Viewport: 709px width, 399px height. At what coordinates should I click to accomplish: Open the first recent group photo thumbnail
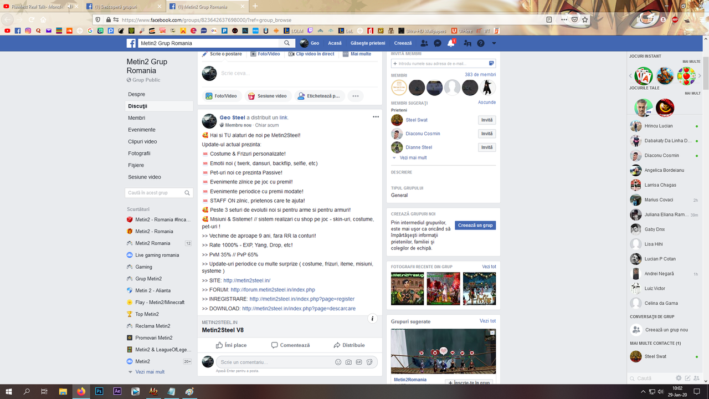407,288
